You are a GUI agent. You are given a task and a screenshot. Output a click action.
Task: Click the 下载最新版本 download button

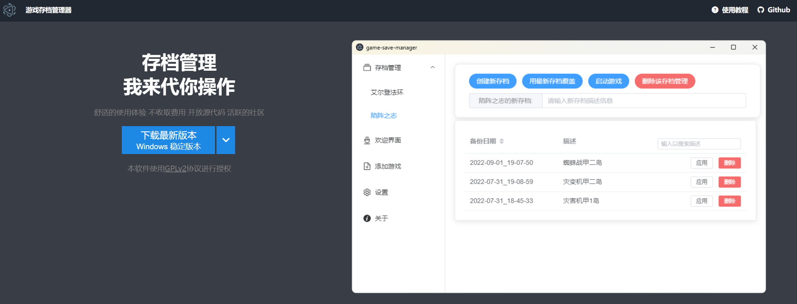168,140
